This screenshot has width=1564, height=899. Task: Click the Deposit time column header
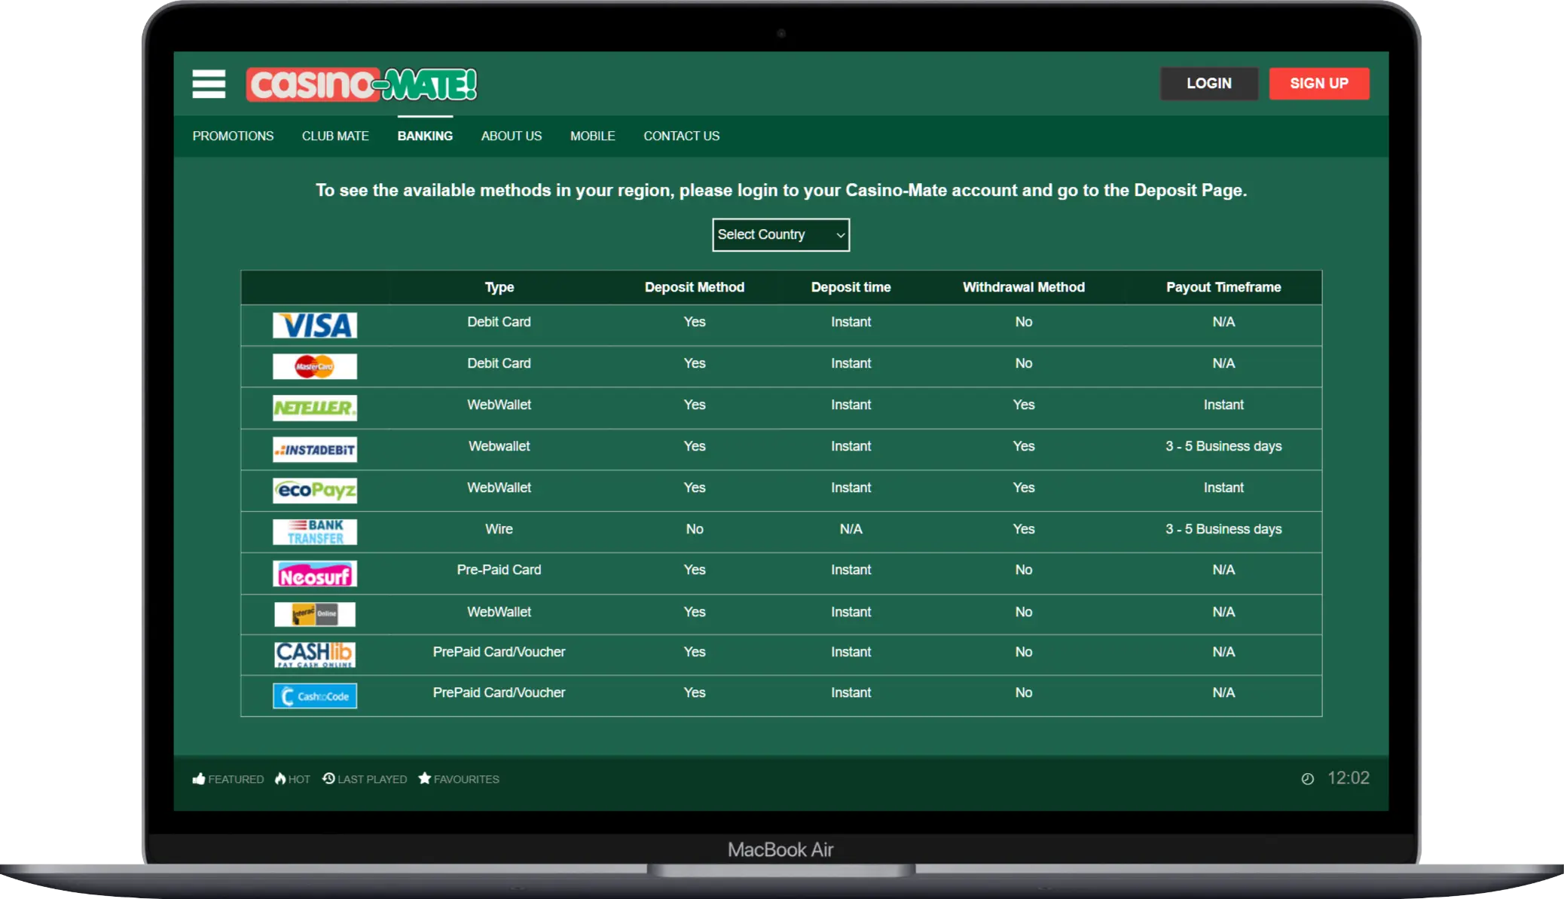click(x=851, y=287)
